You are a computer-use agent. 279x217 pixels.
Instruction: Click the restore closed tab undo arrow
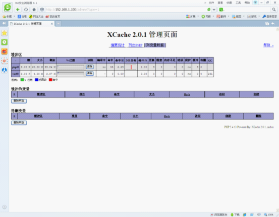point(273,24)
